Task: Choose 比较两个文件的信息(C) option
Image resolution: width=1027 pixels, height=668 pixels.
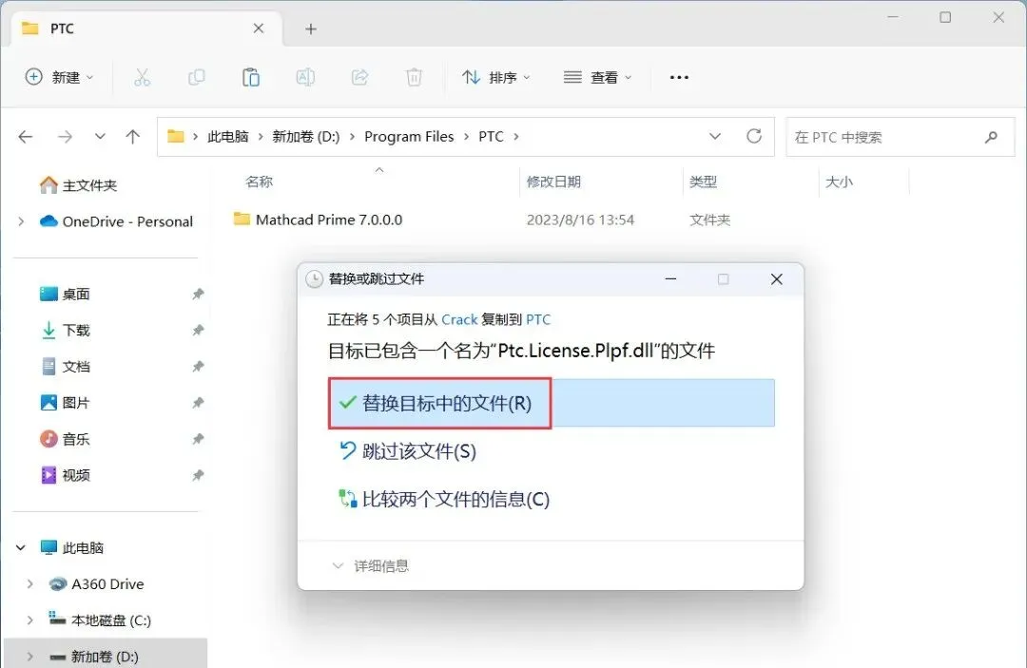Action: 444,500
